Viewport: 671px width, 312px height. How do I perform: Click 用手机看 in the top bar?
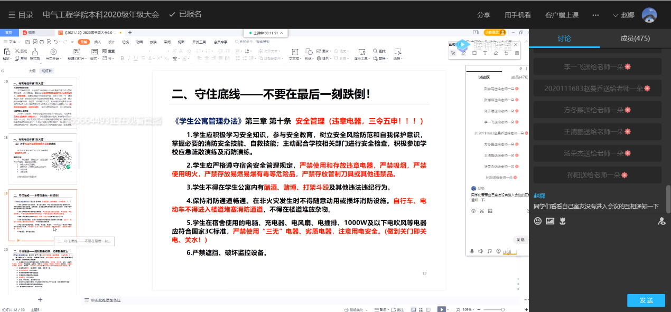coord(517,15)
